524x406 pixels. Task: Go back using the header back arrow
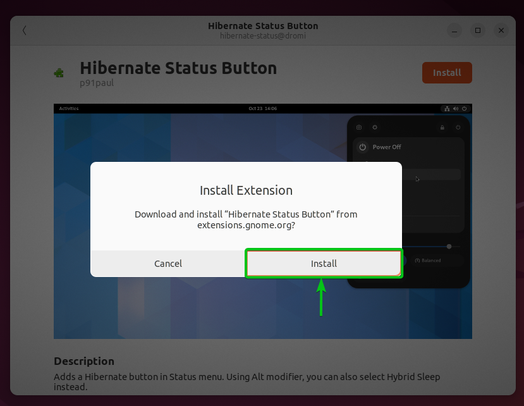point(25,30)
